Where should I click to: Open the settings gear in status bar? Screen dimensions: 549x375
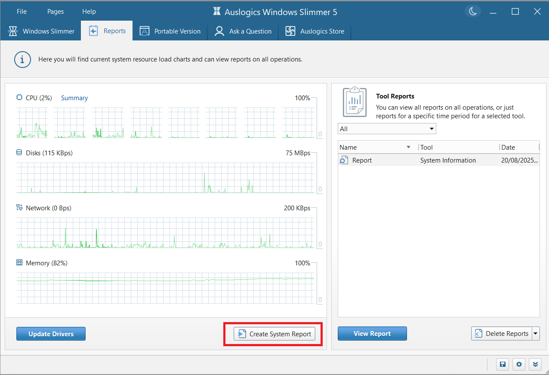coord(518,364)
